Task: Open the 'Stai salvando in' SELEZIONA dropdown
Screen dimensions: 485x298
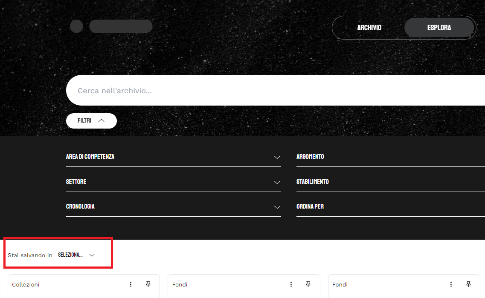Action: tap(76, 255)
